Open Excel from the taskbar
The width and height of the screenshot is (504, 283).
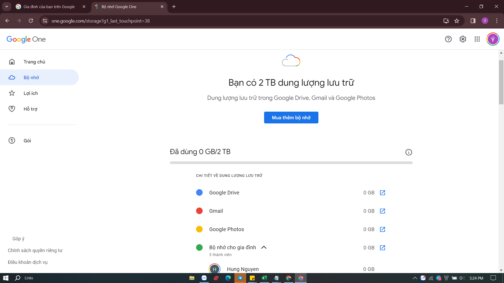click(264, 278)
